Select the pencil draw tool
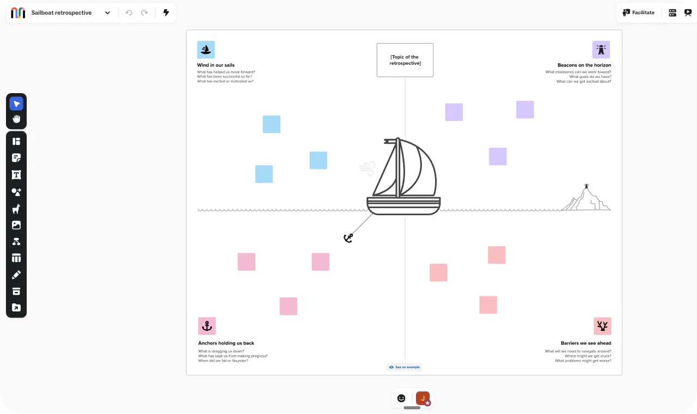697x414 pixels. pyautogui.click(x=16, y=275)
